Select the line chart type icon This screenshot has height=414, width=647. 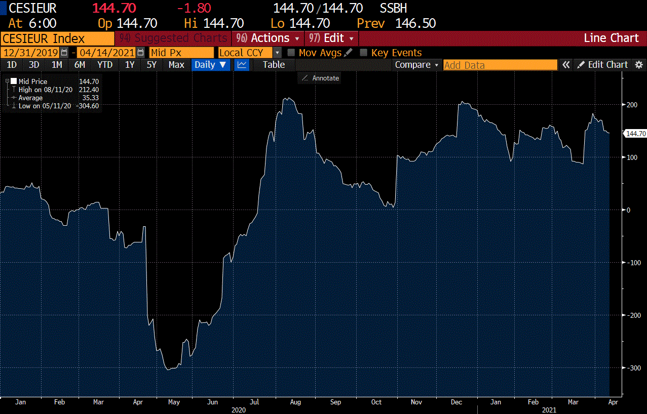point(242,65)
